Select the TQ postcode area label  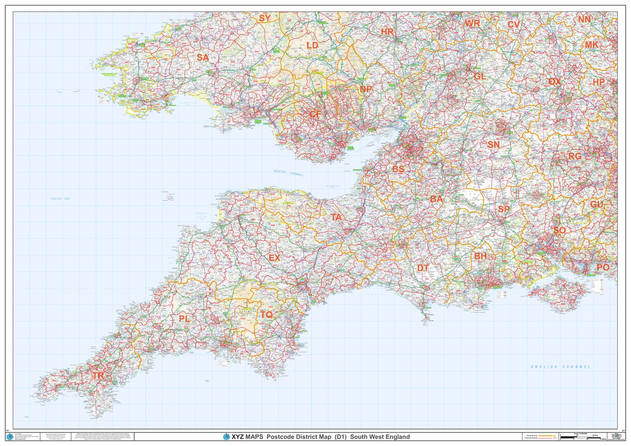click(266, 315)
